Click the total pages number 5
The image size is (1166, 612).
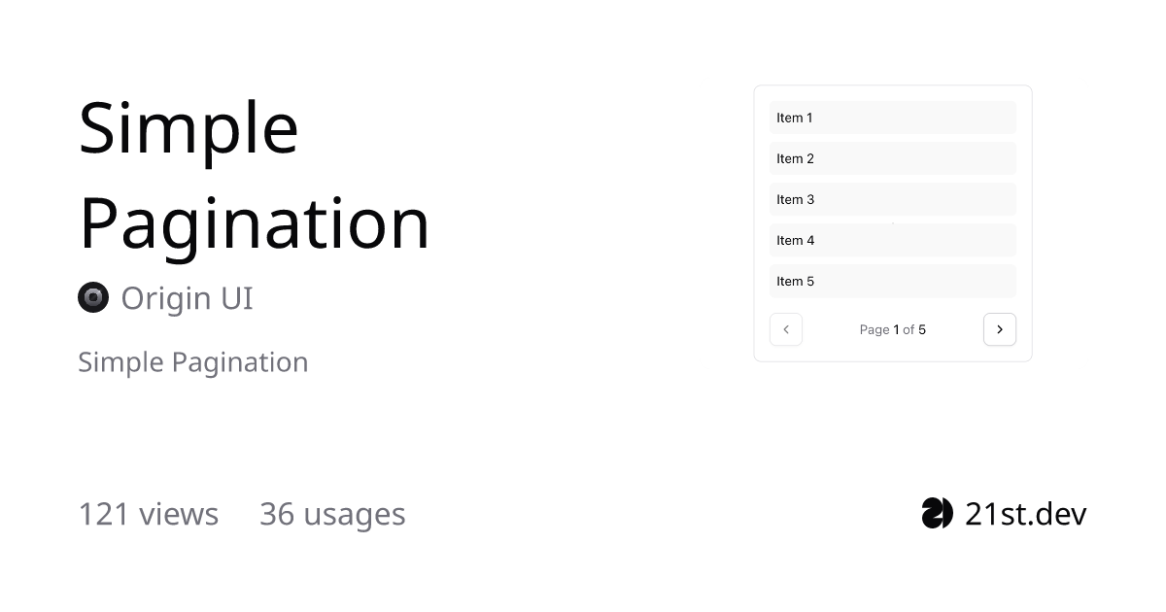[x=922, y=329]
